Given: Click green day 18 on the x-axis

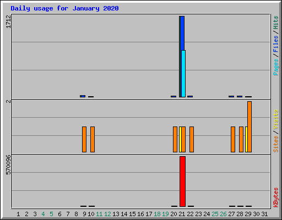Looking at the screenshot, I should tap(157, 214).
